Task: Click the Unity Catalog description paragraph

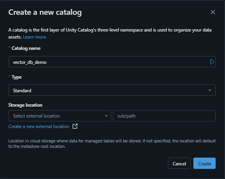Action: [110, 33]
